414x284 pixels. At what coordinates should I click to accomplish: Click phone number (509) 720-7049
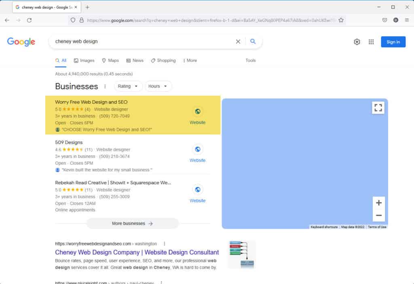coord(114,116)
